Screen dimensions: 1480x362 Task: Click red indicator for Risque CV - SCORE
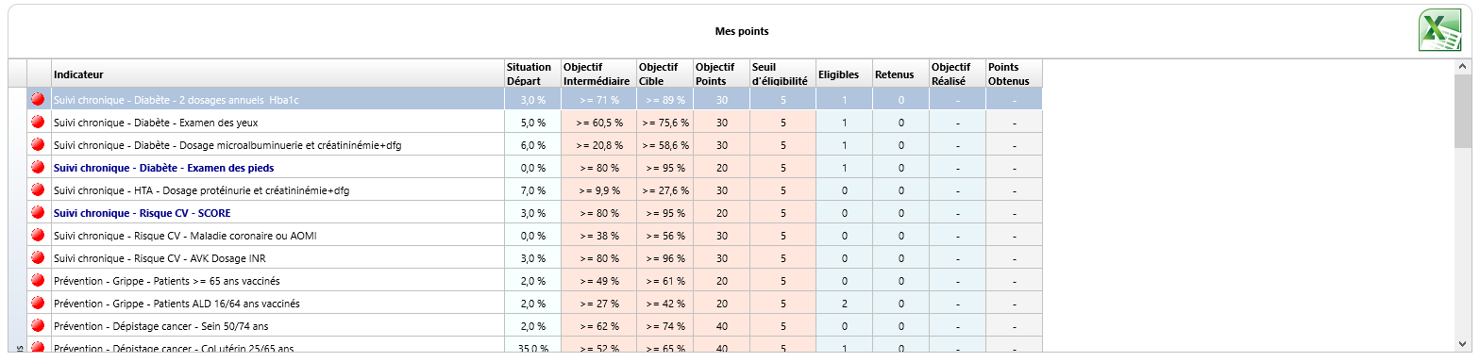pyautogui.click(x=39, y=212)
